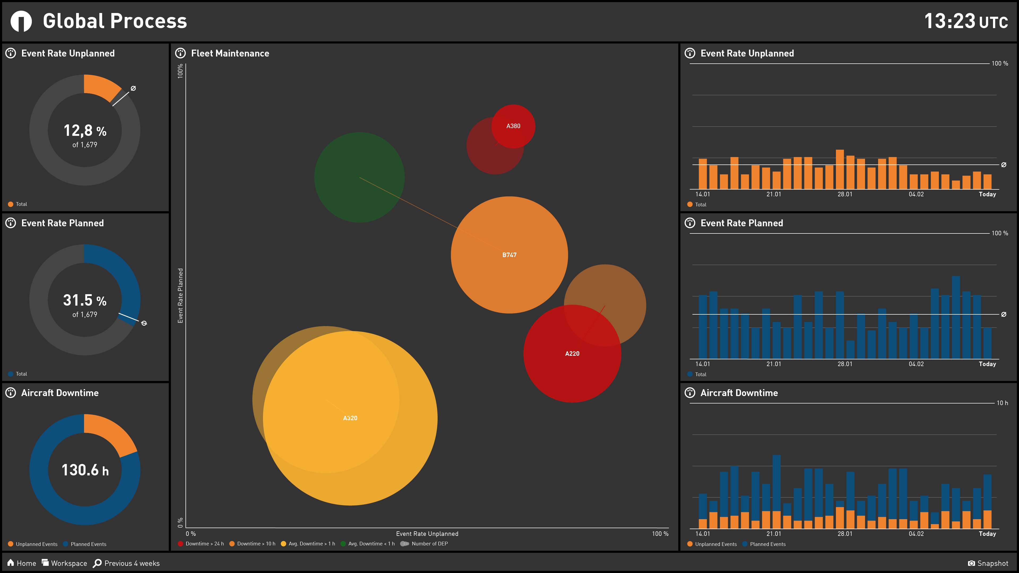Click gauge icon of right Aircraft Downtime chart
1019x573 pixels.
(x=690, y=392)
